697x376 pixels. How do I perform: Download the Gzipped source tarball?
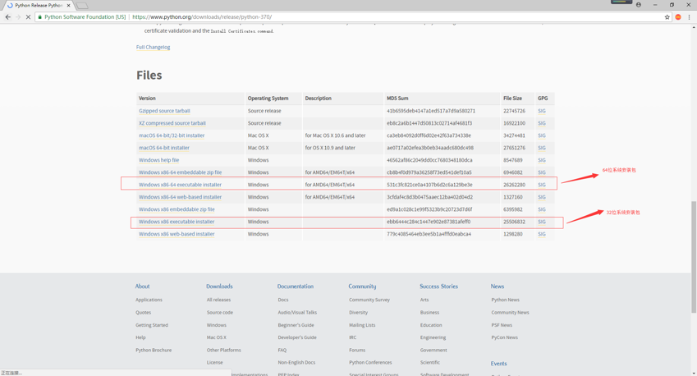tap(164, 111)
